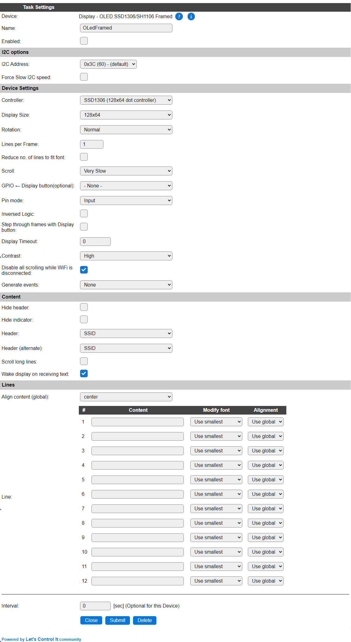The image size is (351, 642).
Task: Click the Close button
Action: [x=91, y=620]
